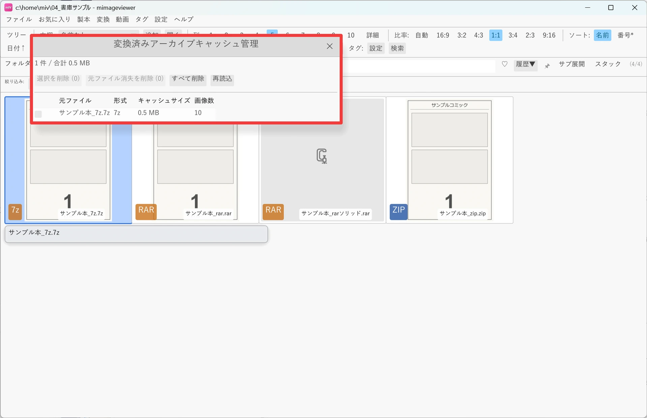The image size is (647, 418).
Task: Open the 変換 menu
Action: (x=103, y=20)
